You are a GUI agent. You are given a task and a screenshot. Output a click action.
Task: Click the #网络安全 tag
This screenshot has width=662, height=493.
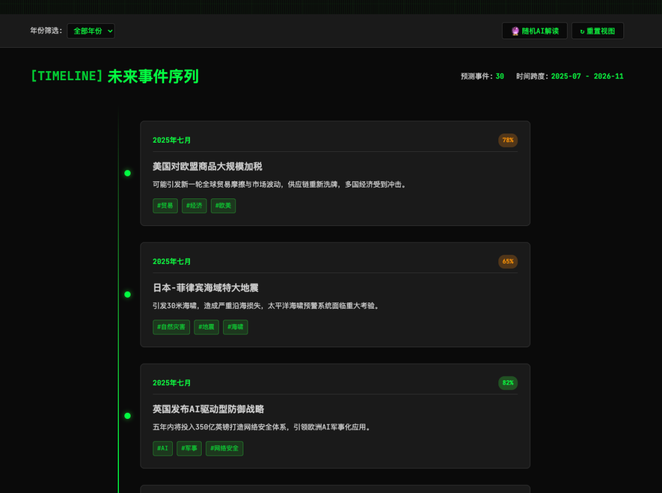point(224,448)
